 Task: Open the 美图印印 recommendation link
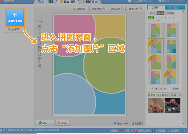pyautogui.click(x=127, y=131)
